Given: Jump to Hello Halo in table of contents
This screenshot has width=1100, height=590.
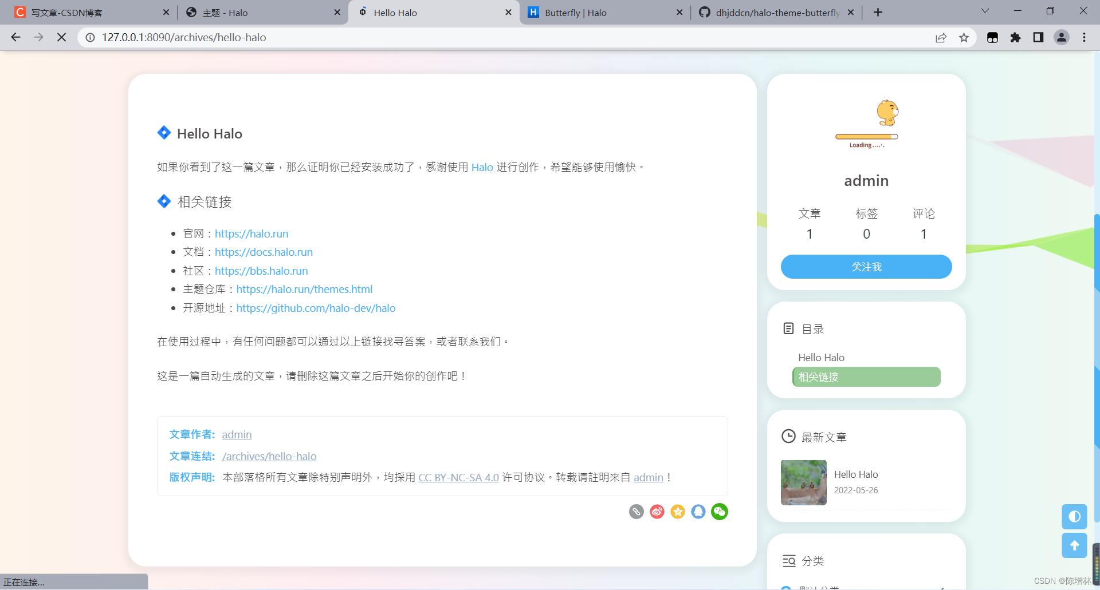Looking at the screenshot, I should 821,357.
